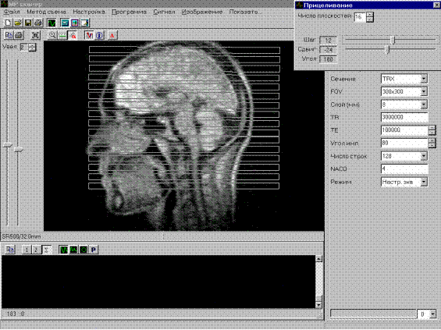
Task: Open the FOV 300x300 dropdown
Action: (424, 91)
